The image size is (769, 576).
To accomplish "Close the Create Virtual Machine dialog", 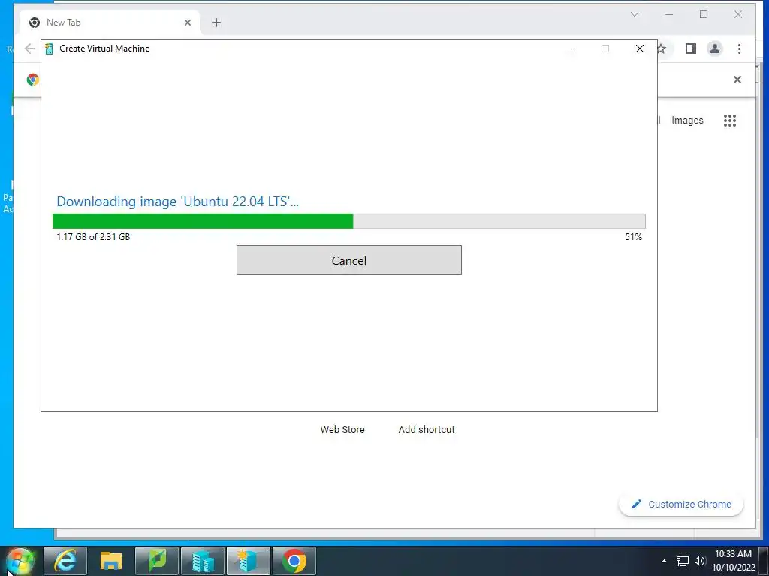I will click(640, 49).
